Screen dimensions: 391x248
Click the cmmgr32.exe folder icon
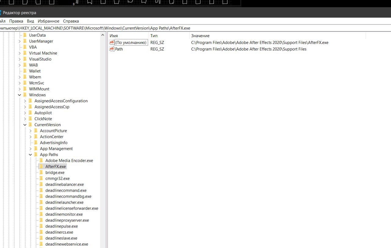coord(41,179)
